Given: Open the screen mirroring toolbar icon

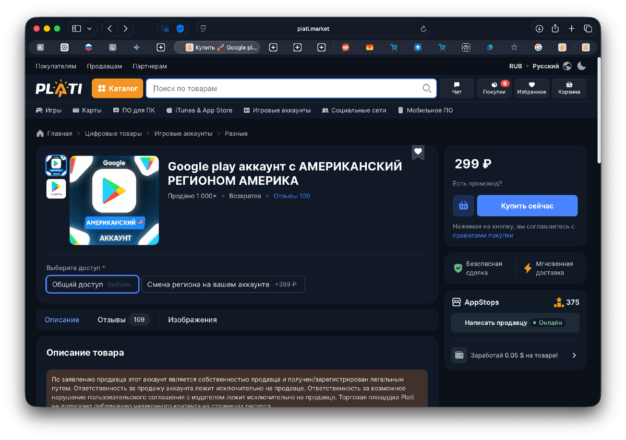Looking at the screenshot, I should point(165,29).
